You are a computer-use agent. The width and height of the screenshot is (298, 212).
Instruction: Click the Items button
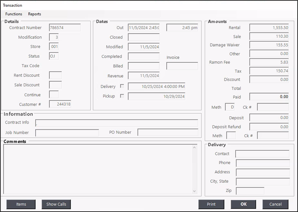(21, 204)
